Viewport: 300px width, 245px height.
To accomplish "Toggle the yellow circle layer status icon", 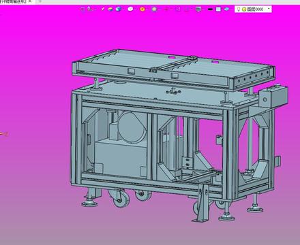I will pos(244,10).
